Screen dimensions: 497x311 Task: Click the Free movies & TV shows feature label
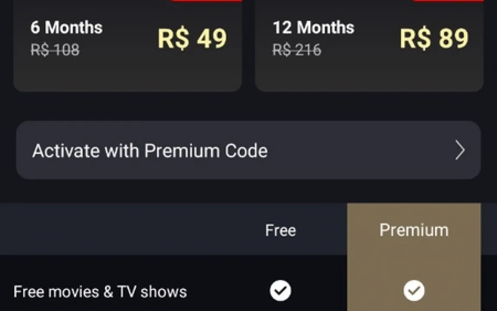tap(100, 291)
